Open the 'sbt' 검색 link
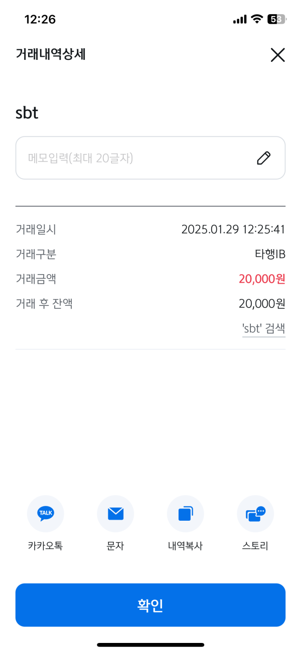 (263, 329)
